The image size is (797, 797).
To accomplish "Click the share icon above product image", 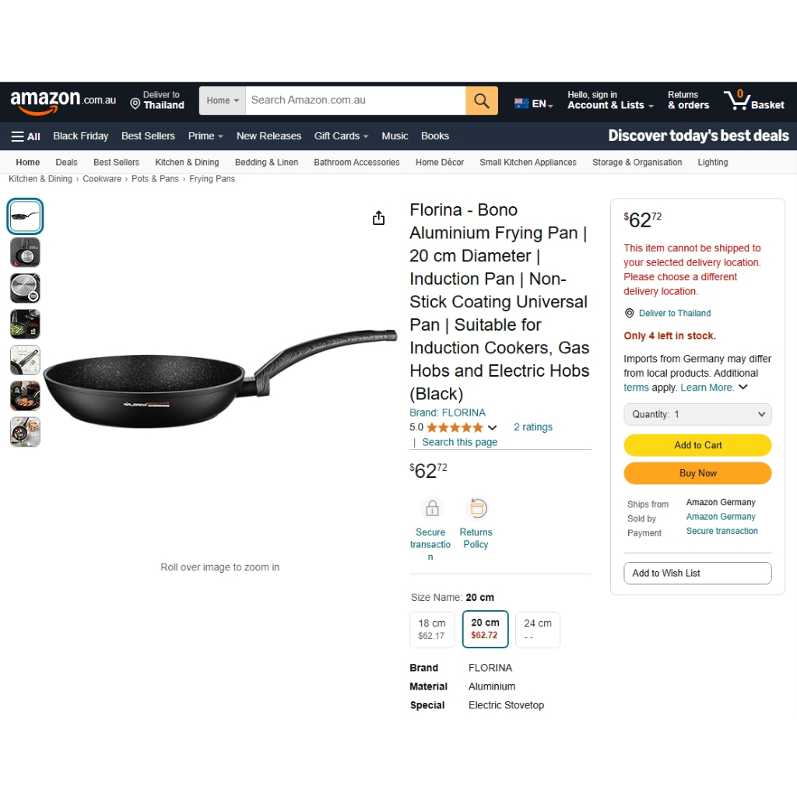I will point(379,218).
